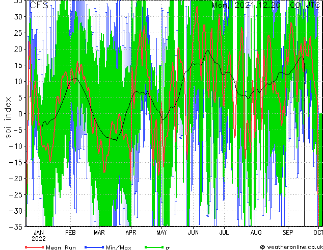Click y-axis value -10

pos(16,146)
